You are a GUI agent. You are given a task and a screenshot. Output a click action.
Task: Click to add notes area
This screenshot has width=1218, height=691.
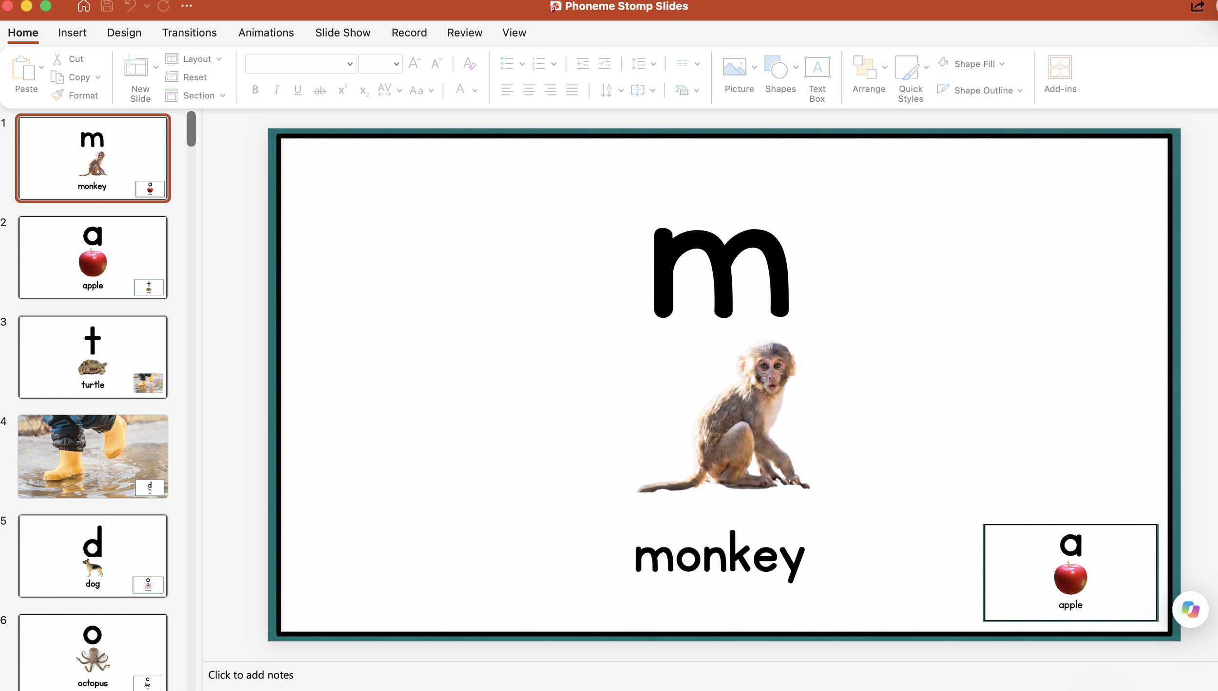pos(250,674)
